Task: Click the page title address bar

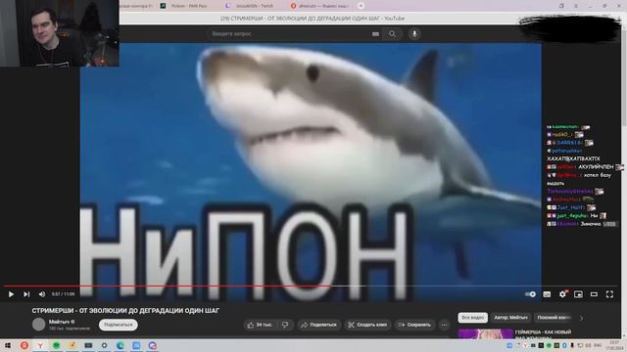Action: 313,19
